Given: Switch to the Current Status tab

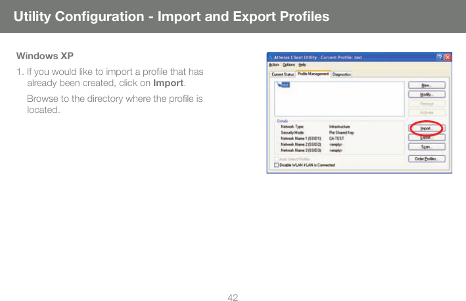Looking at the screenshot, I should point(283,74).
